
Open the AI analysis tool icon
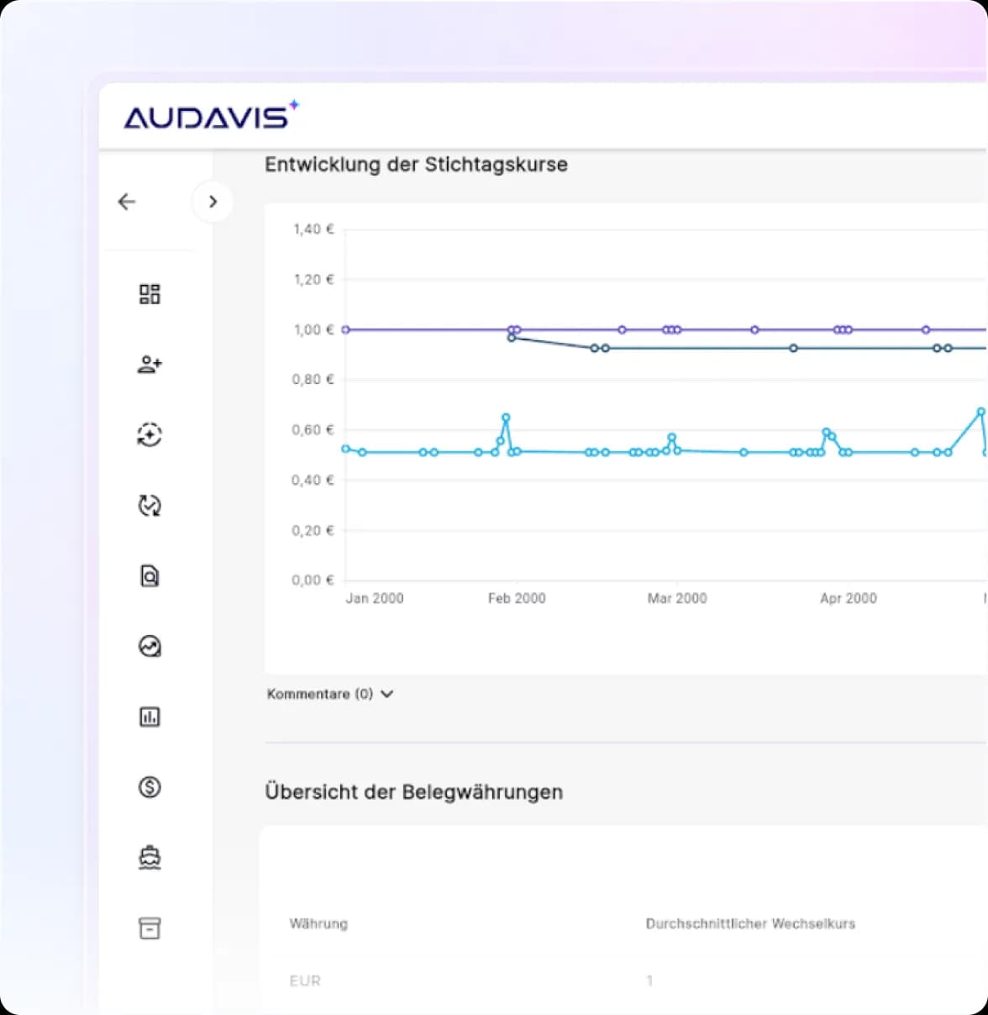(x=149, y=434)
